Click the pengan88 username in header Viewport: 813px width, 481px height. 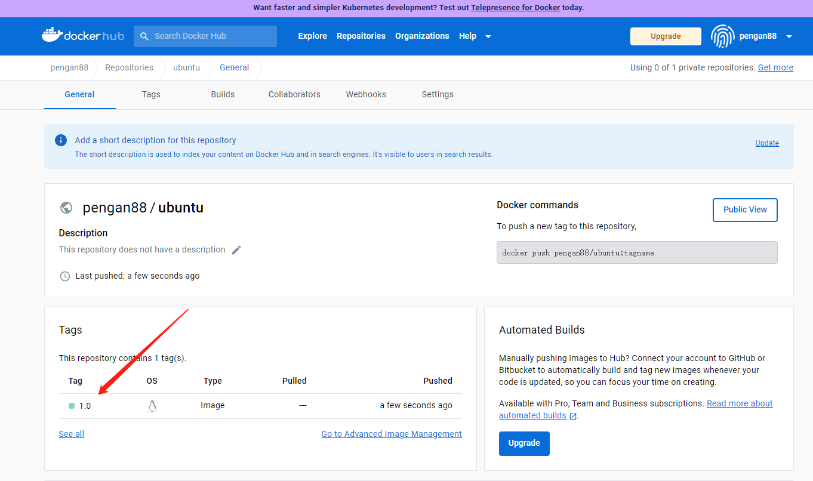[x=758, y=36]
